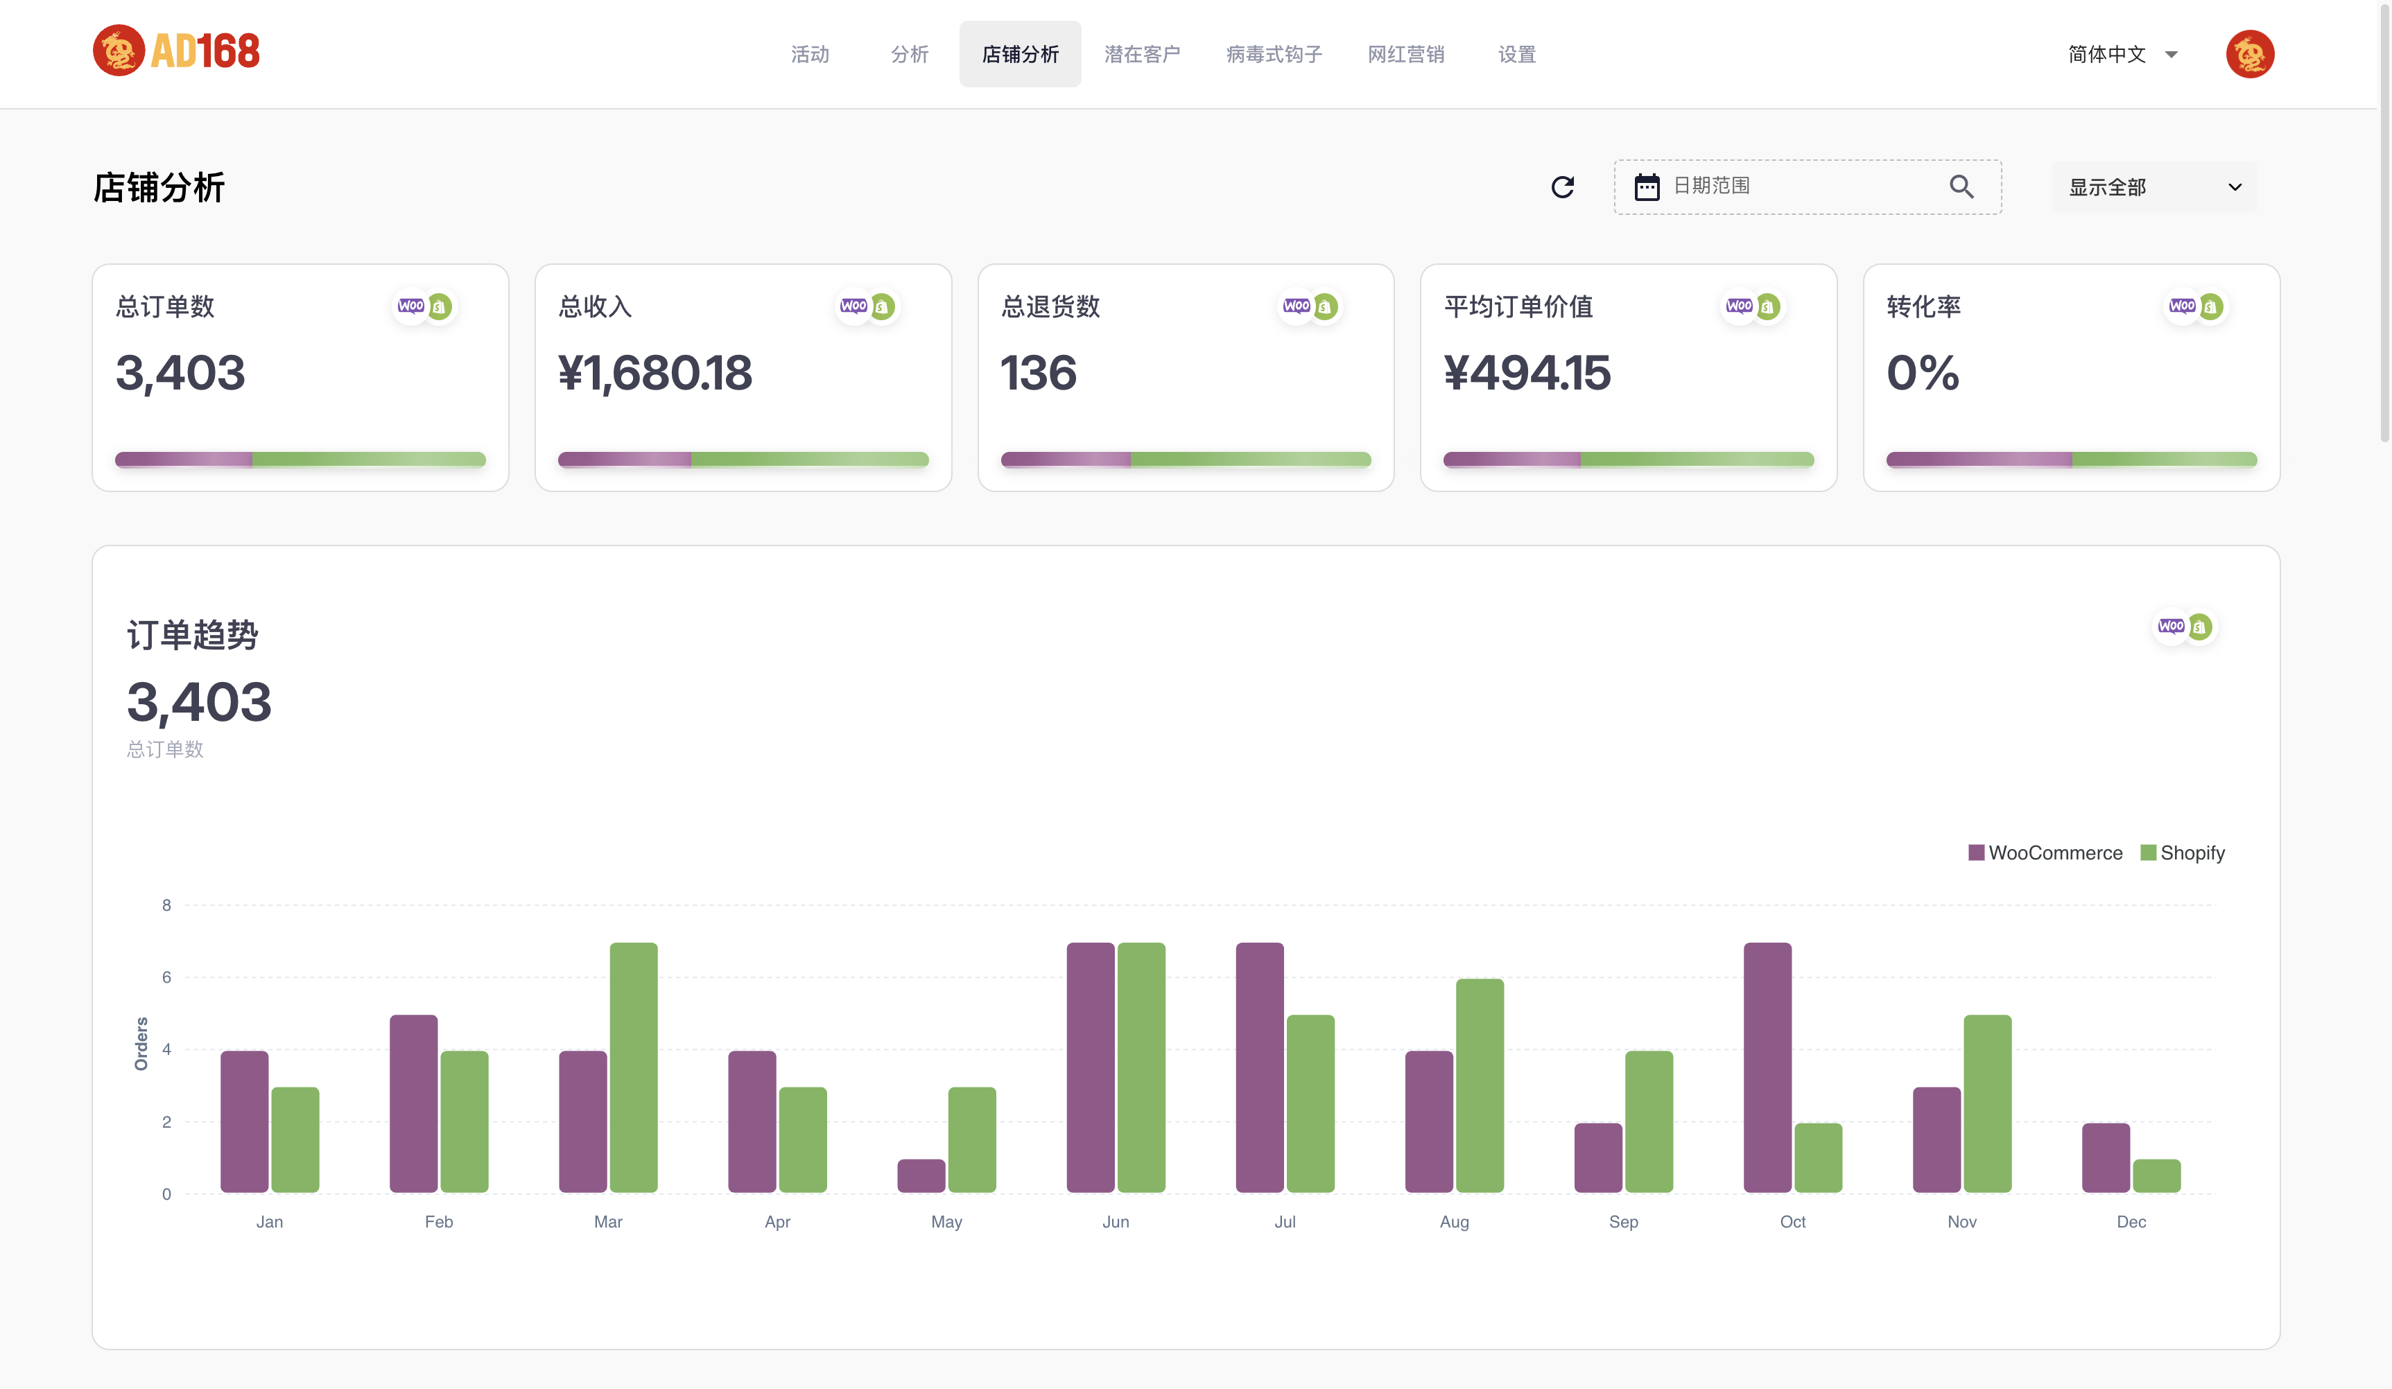Toggle WooCommerce series in chart legend
Viewport: 2392px width, 1389px height.
(2045, 853)
